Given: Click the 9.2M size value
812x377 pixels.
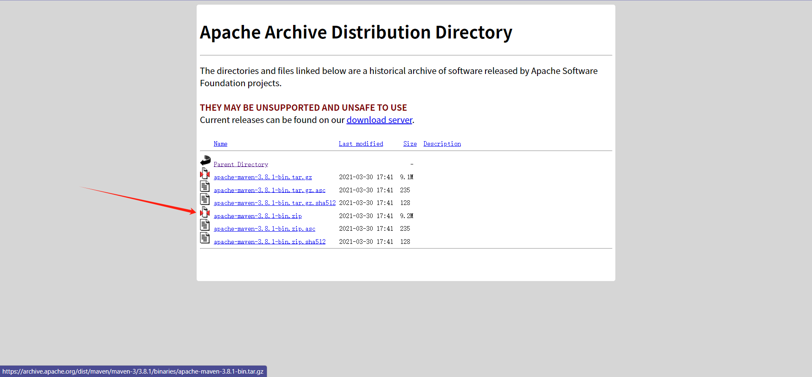Looking at the screenshot, I should (406, 216).
